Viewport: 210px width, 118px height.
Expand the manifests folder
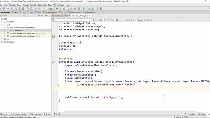pos(2,22)
